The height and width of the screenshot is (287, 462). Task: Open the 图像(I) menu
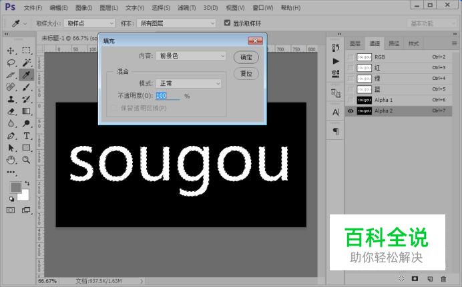coord(84,8)
